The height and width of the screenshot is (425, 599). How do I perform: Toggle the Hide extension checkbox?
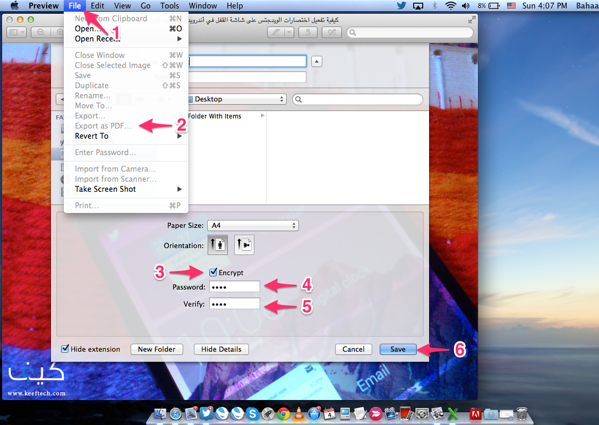coord(65,348)
